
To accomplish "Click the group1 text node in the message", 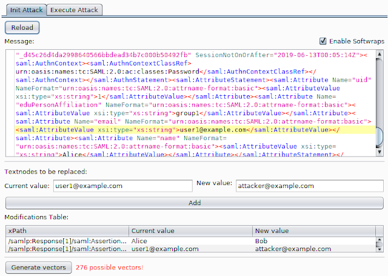I will pos(187,113).
